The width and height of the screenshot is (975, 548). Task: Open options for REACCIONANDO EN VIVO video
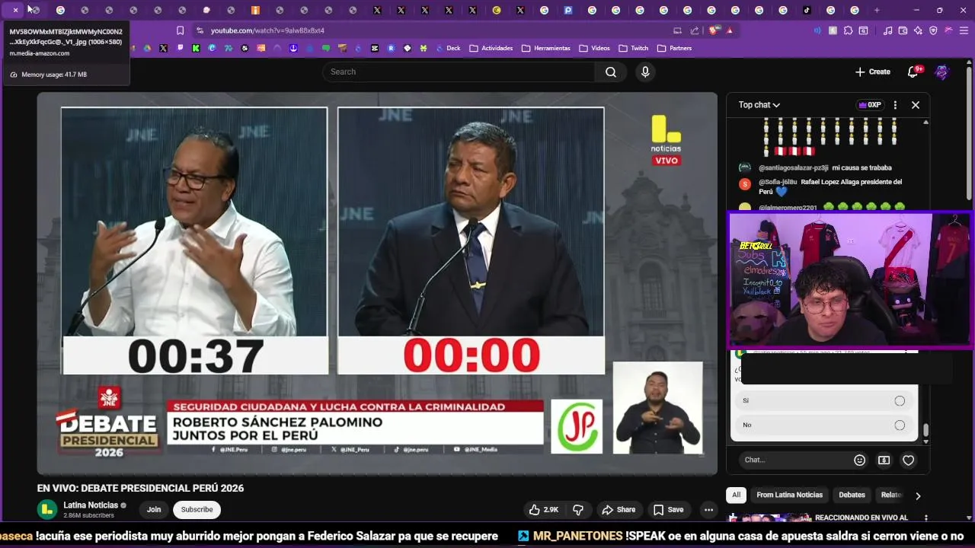tap(926, 518)
